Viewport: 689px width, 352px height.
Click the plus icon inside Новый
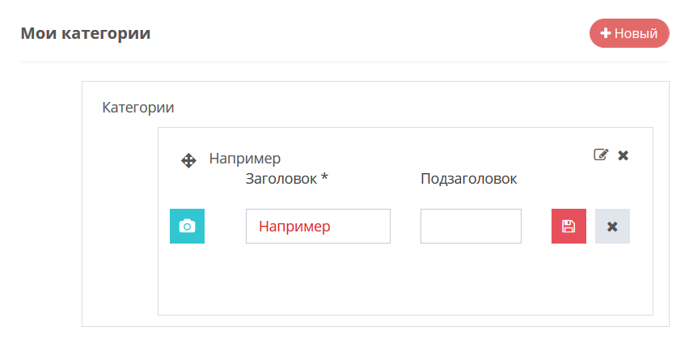pos(605,33)
